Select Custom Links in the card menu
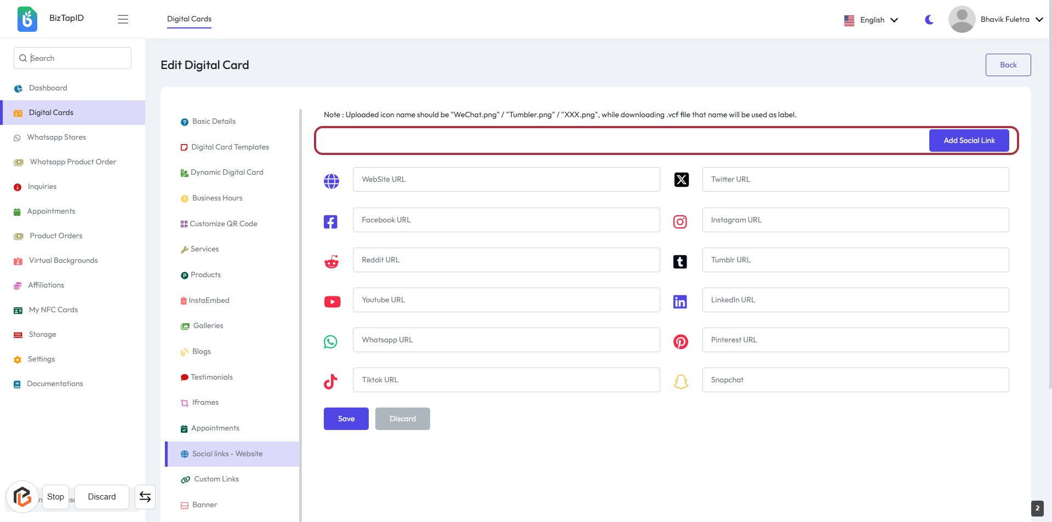Viewport: 1052px width, 522px height. coord(216,479)
